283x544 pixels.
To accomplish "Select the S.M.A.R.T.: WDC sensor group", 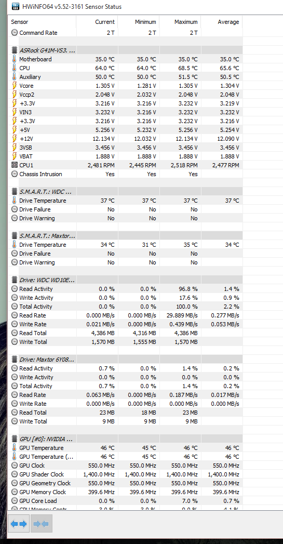I will pyautogui.click(x=125, y=192).
